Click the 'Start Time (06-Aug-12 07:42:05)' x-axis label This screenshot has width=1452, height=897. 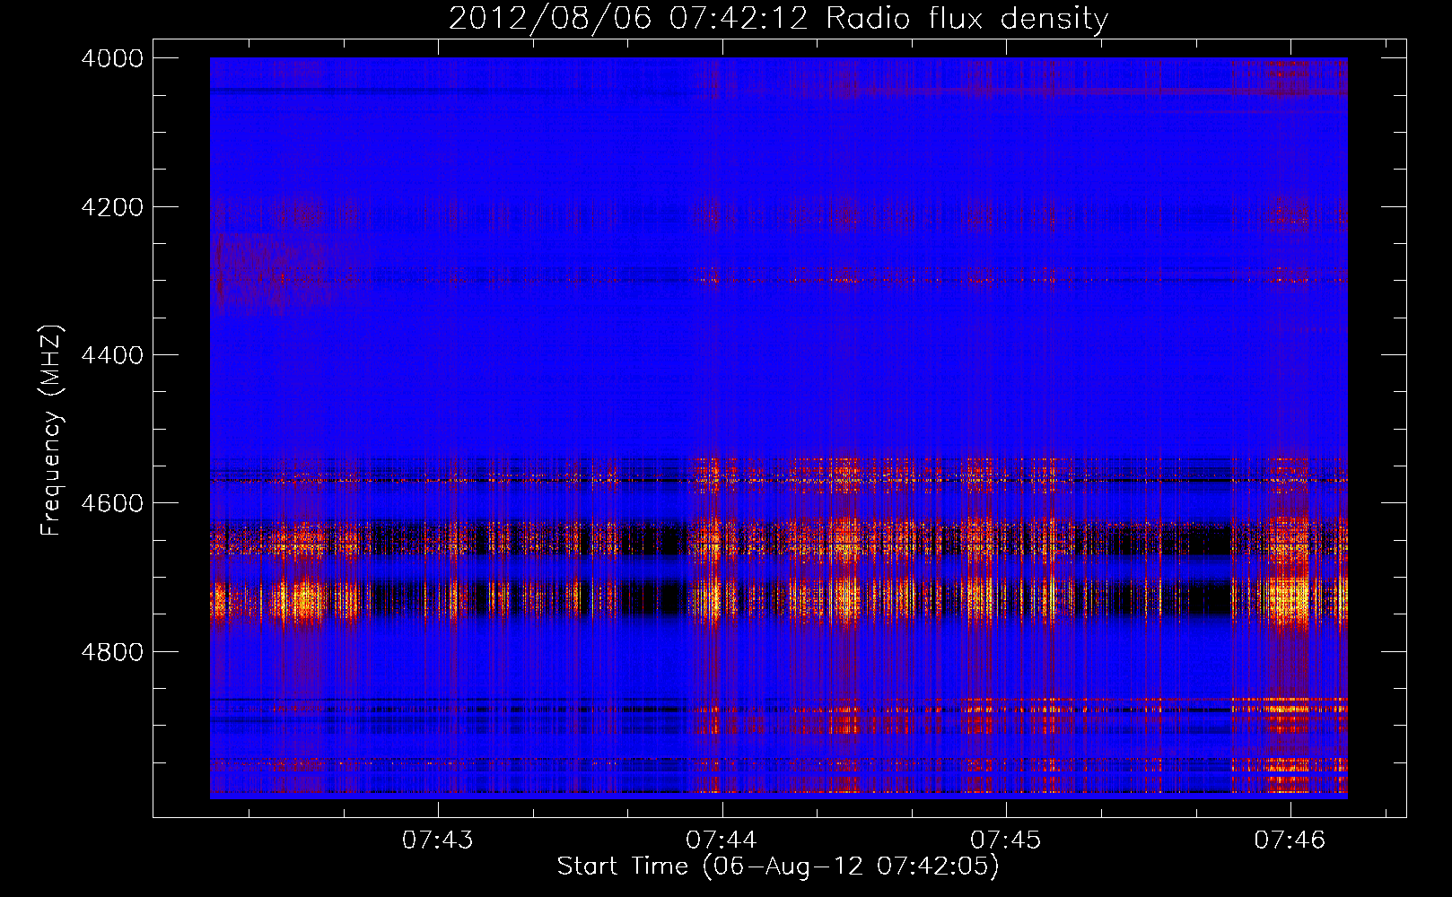pyautogui.click(x=778, y=867)
